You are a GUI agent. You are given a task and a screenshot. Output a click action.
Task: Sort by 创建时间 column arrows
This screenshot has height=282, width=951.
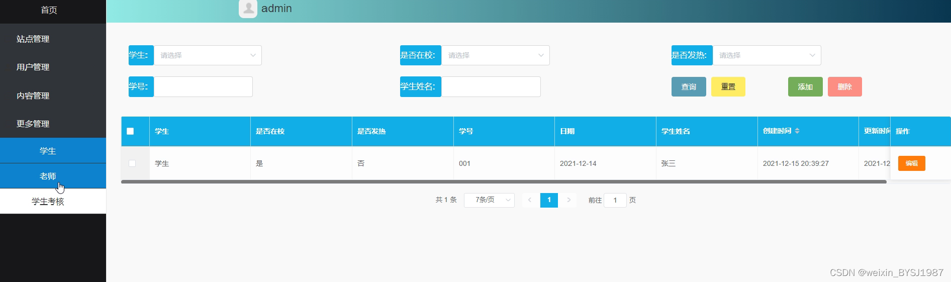click(797, 131)
